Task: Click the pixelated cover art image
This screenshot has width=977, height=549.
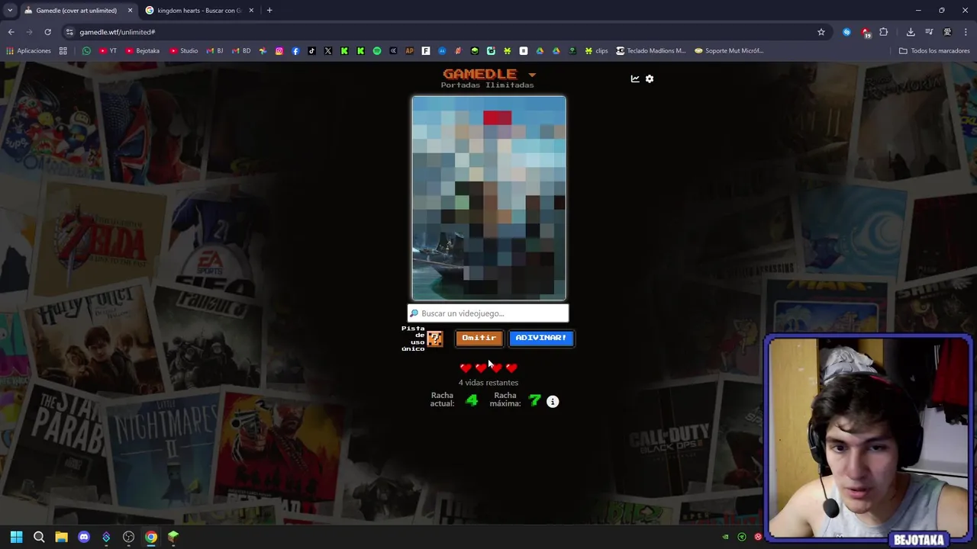Action: pos(489,198)
